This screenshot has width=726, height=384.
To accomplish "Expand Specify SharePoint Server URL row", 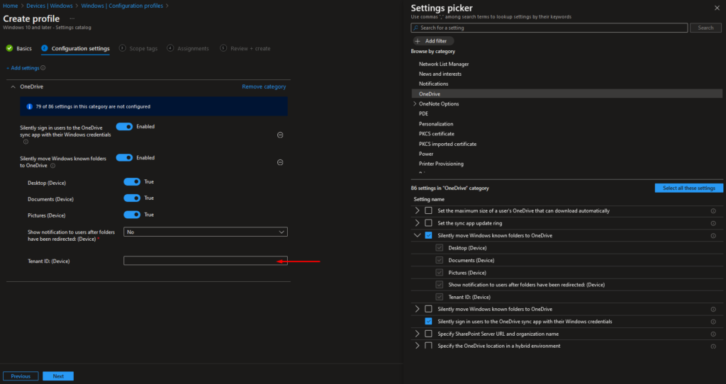I will [x=417, y=334].
